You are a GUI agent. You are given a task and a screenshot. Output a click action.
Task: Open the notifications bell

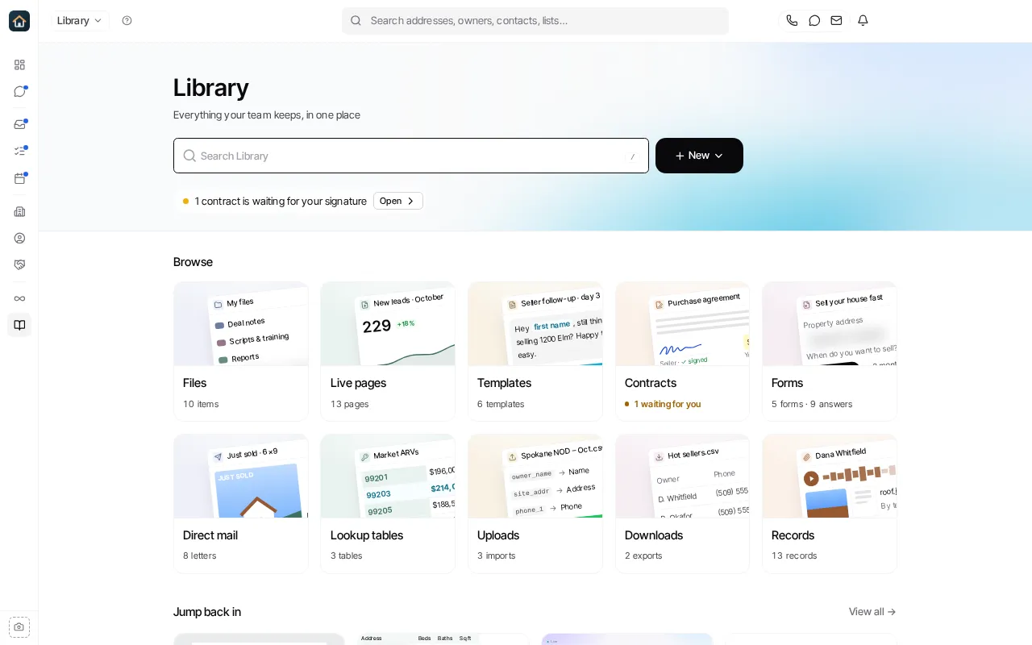(x=863, y=21)
